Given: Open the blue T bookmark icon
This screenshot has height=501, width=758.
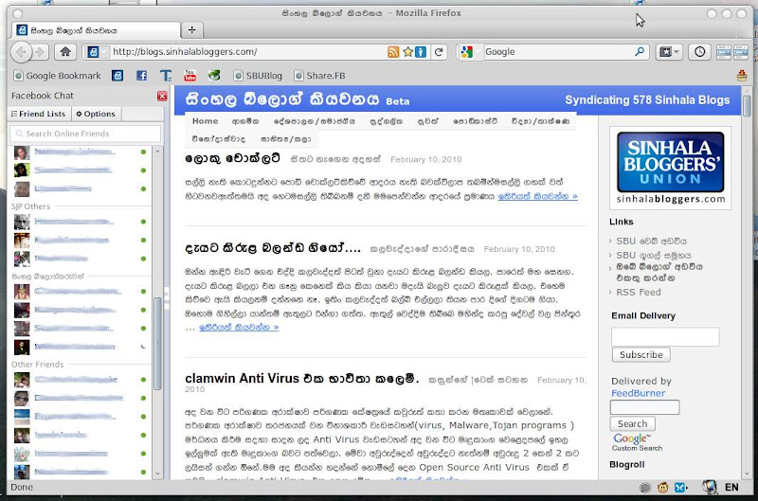Looking at the screenshot, I should pos(166,76).
